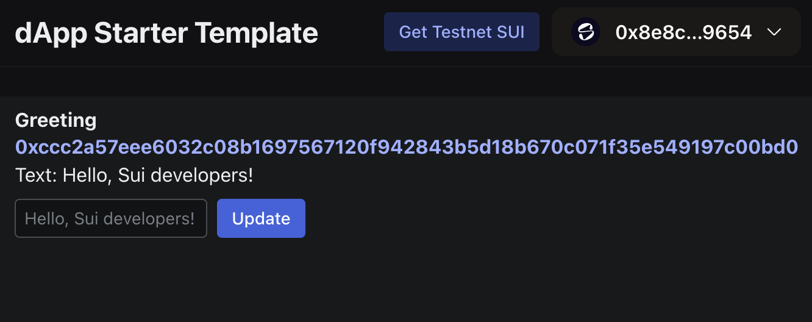Open the long hexadecimal Greeting object link

point(406,147)
